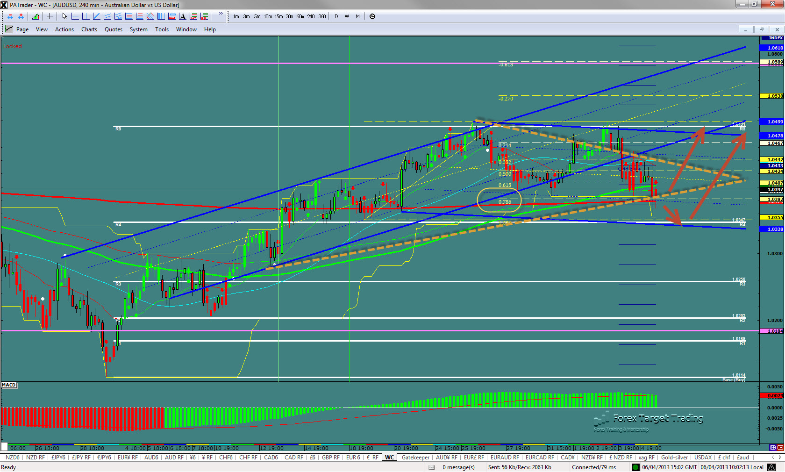Viewport: 785px width, 472px height.
Task: Select the vertical time zones tool
Action: click(x=161, y=16)
